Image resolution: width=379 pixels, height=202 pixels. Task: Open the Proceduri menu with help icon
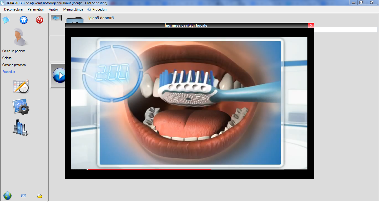click(97, 9)
